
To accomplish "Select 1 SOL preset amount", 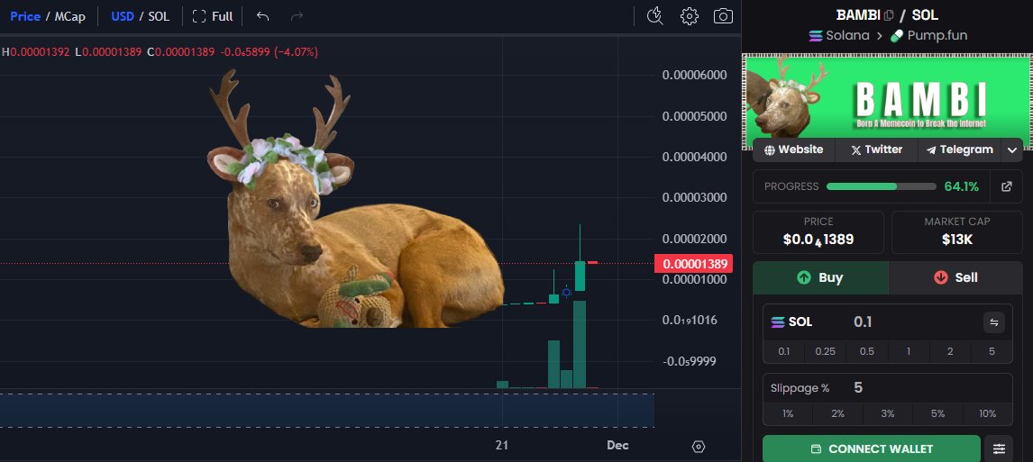I will point(909,351).
